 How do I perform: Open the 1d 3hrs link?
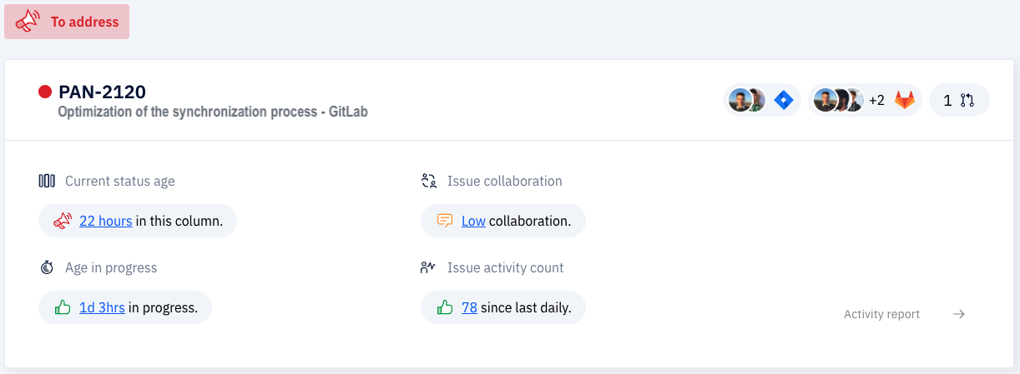point(102,307)
